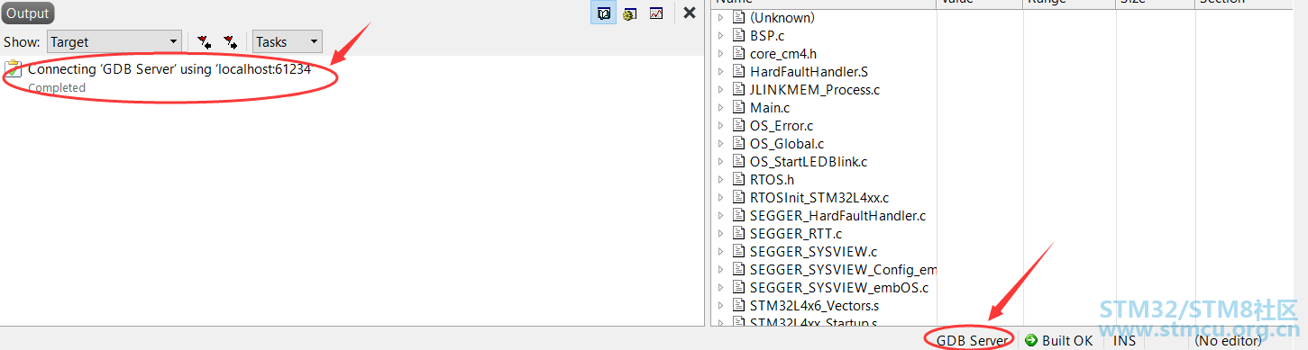
Task: Open the Tasks dropdown in Output panel
Action: click(288, 41)
